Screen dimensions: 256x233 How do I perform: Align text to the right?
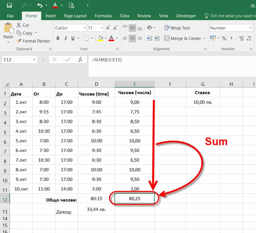pos(140,39)
